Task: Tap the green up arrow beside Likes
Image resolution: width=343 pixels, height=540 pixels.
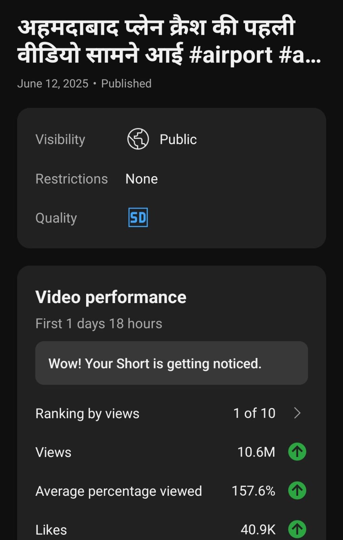Action: [297, 529]
